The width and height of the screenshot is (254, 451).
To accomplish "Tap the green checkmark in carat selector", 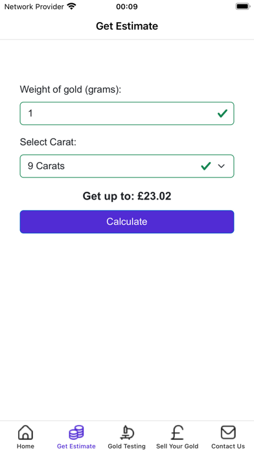I will coord(206,166).
